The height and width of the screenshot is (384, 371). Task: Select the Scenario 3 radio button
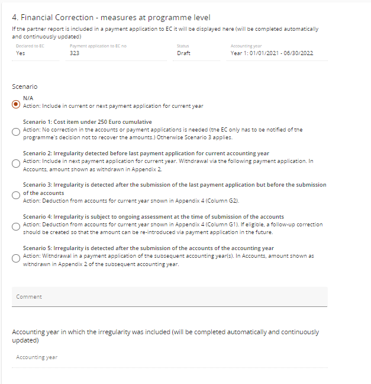pyautogui.click(x=17, y=194)
